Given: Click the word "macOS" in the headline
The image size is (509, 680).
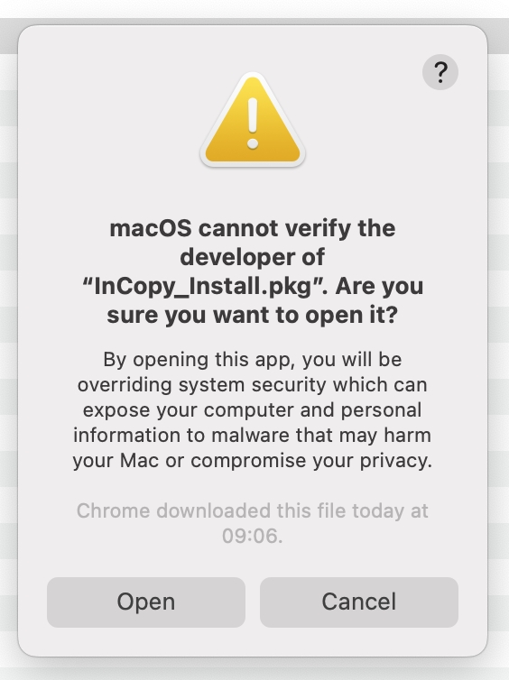Looking at the screenshot, I should click(151, 228).
